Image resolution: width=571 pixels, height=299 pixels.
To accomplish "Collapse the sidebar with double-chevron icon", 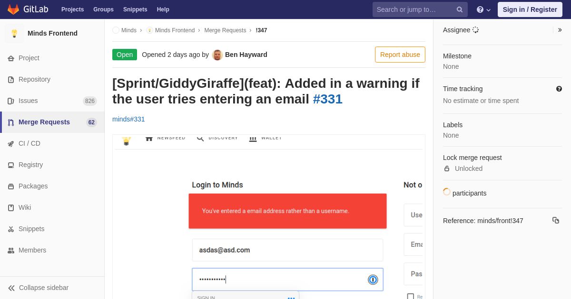I will (11, 288).
